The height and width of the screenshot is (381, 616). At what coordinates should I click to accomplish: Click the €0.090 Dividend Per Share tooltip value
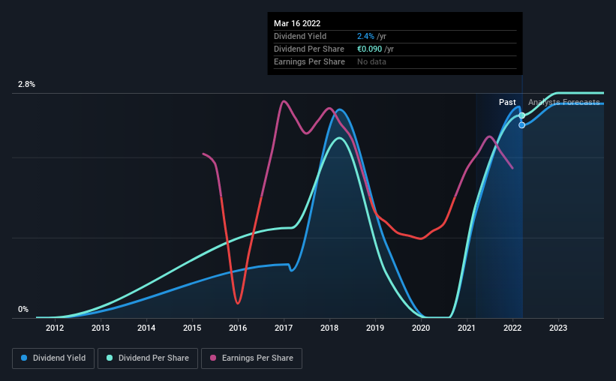pos(369,49)
